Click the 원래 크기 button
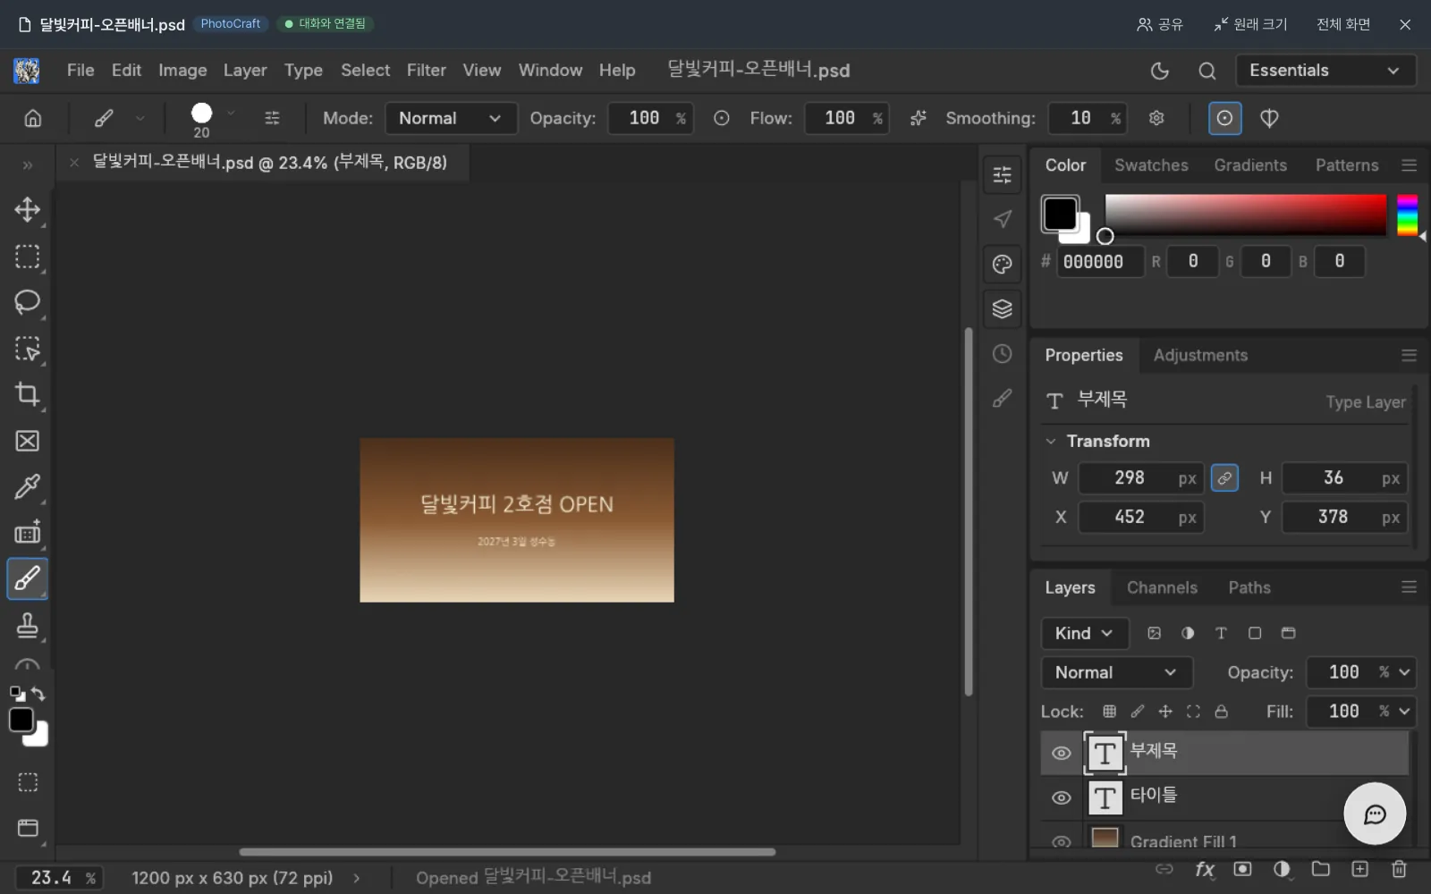 pos(1250,24)
